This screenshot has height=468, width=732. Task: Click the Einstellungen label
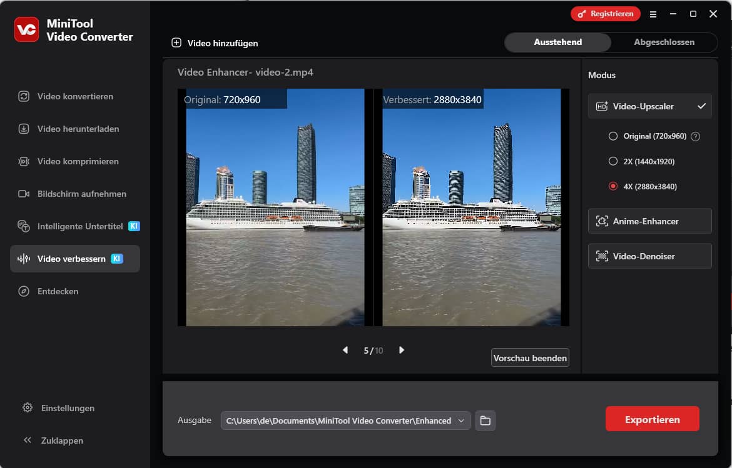point(68,409)
